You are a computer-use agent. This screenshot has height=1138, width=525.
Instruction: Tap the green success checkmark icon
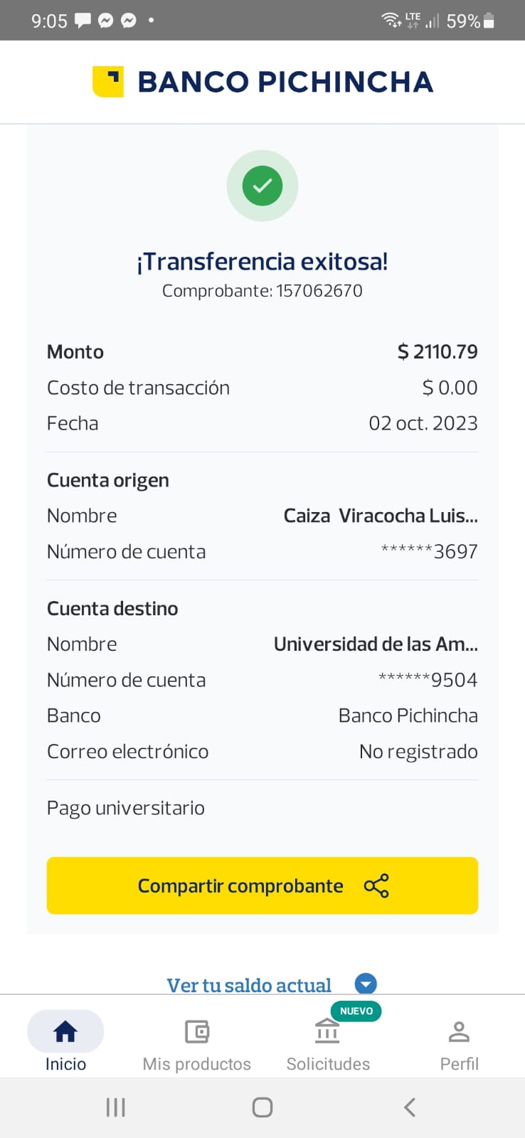(262, 186)
